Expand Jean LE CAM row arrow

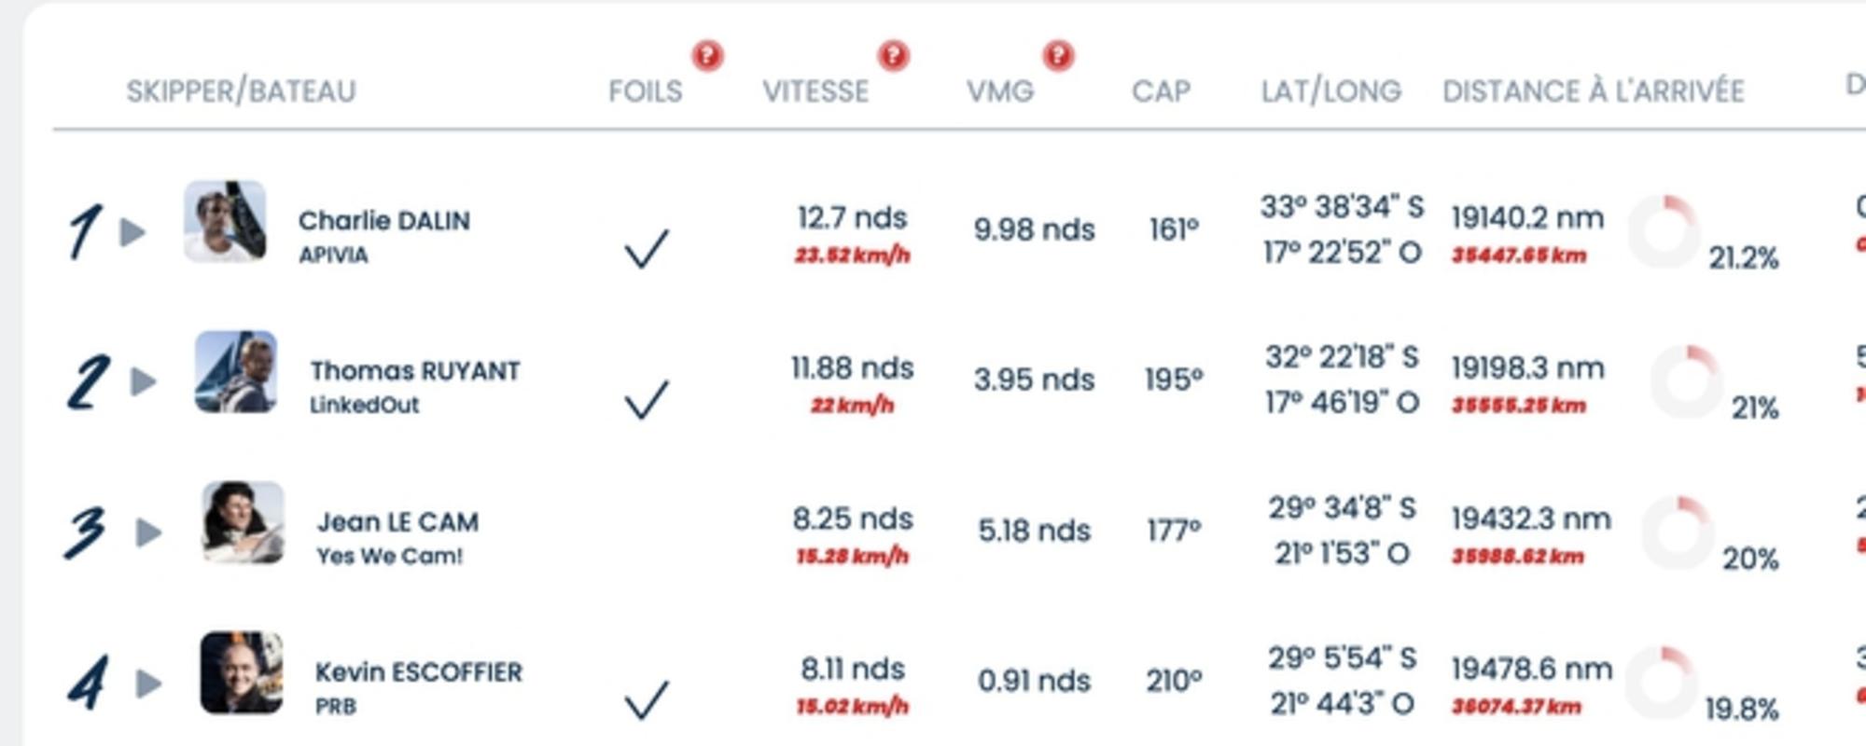[x=148, y=532]
